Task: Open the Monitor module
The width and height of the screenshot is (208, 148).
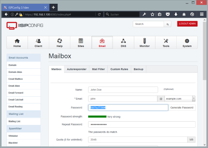Action: pos(144,43)
